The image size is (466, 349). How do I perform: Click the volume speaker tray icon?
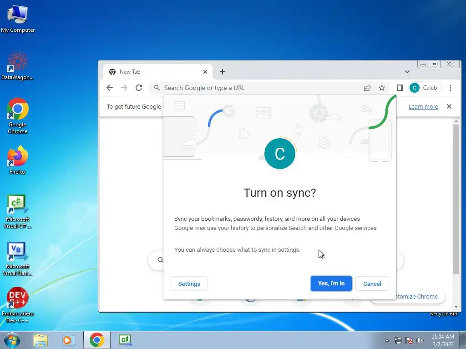[x=420, y=340]
